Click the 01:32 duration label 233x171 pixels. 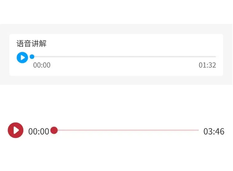(207, 65)
